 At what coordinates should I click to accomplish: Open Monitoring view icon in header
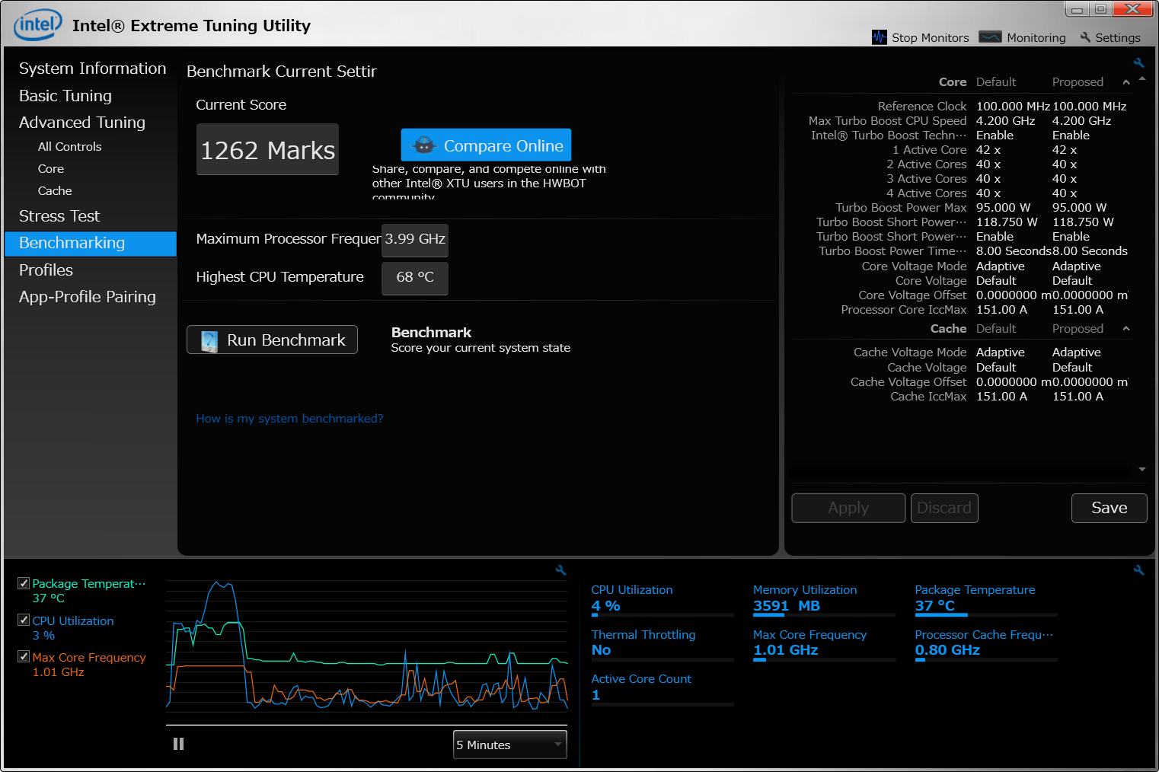[990, 37]
